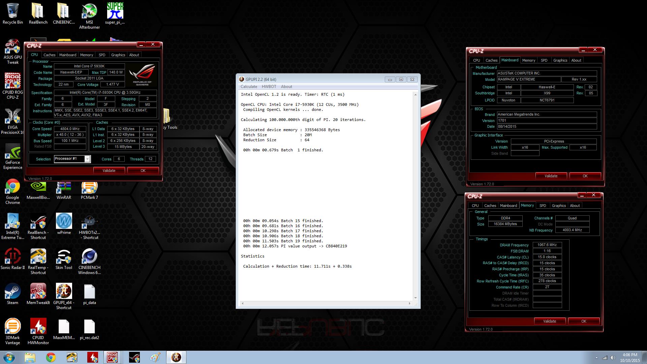Open Intel Extreme Tuning desktop icon

click(x=13, y=226)
